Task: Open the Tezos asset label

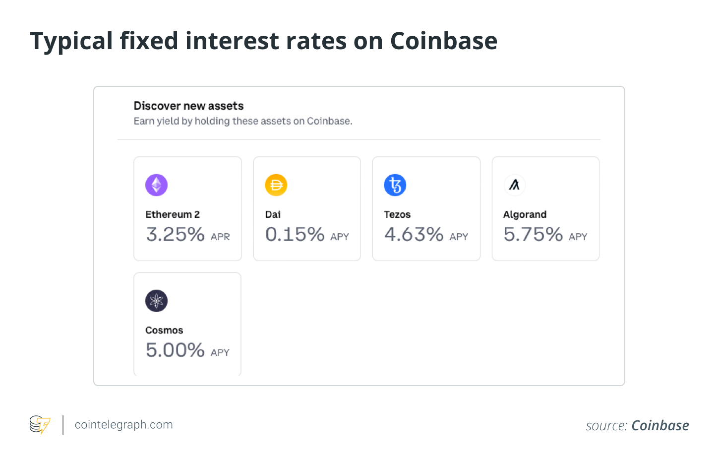Action: pyautogui.click(x=397, y=214)
